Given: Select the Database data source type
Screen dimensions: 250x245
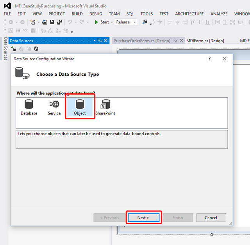Looking at the screenshot, I should [x=29, y=107].
